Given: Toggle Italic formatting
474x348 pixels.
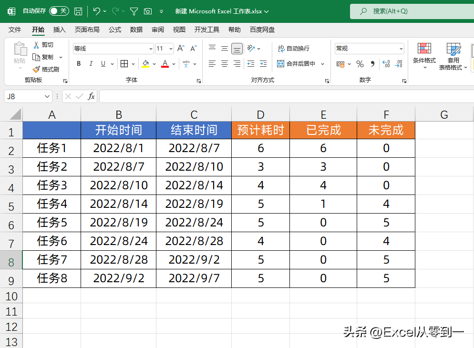Looking at the screenshot, I should click(x=91, y=64).
